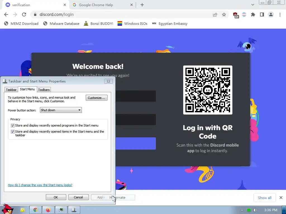Image resolution: width=286 pixels, height=214 pixels.
Task: Click the Firefox taskbar icon
Action: tap(48, 210)
